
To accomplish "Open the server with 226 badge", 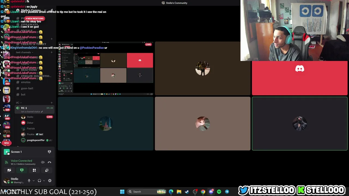I will pyautogui.click(x=7, y=125).
